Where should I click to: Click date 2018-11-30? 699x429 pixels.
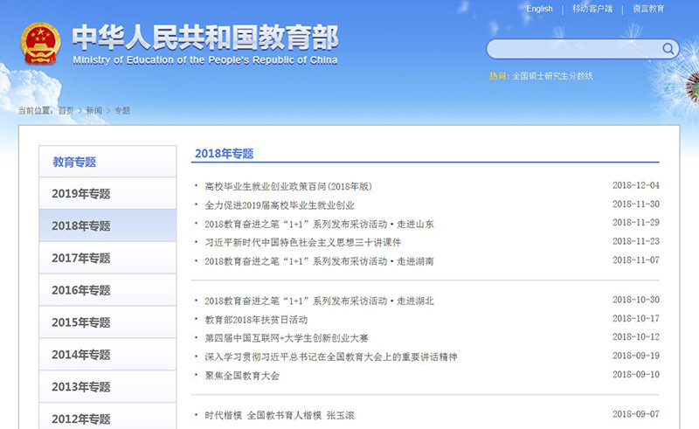pyautogui.click(x=636, y=204)
